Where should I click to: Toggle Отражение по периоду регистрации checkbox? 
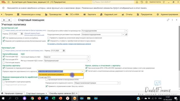[x=4, y=68]
